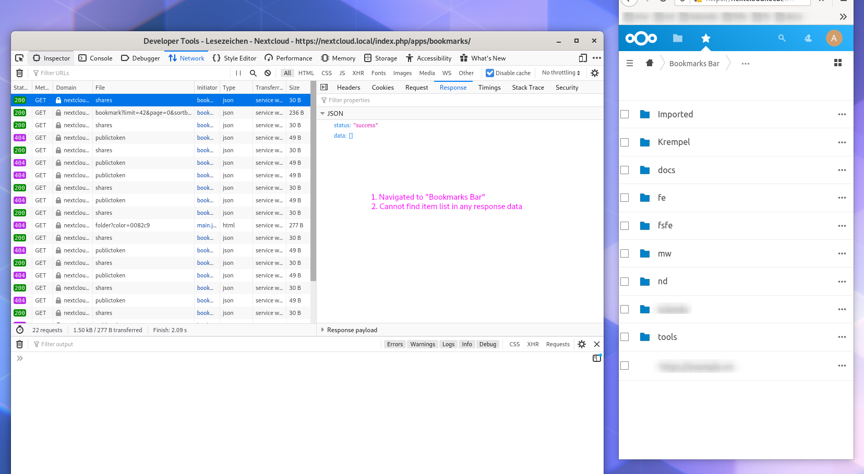This screenshot has height=474, width=864.
Task: Open actions menu for mw folder
Action: (842, 253)
